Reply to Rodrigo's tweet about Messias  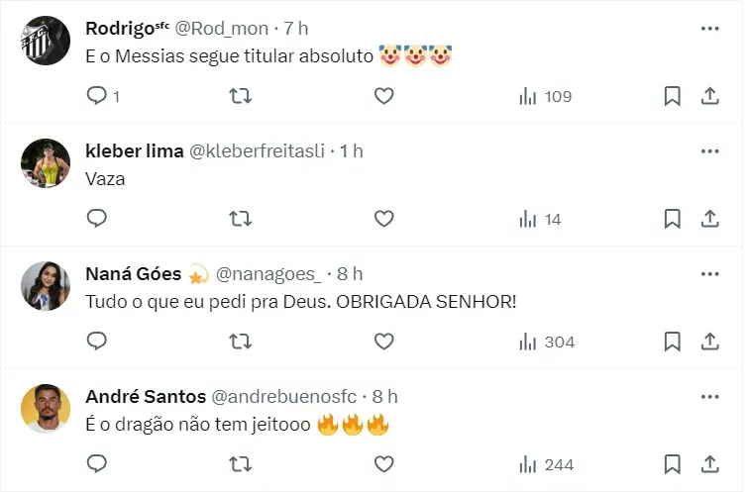pyautogui.click(x=97, y=96)
